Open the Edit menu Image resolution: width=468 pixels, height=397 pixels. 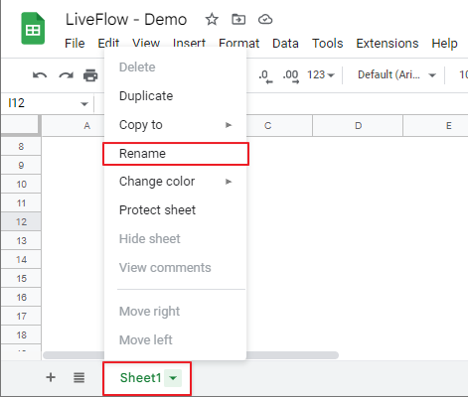tap(108, 43)
